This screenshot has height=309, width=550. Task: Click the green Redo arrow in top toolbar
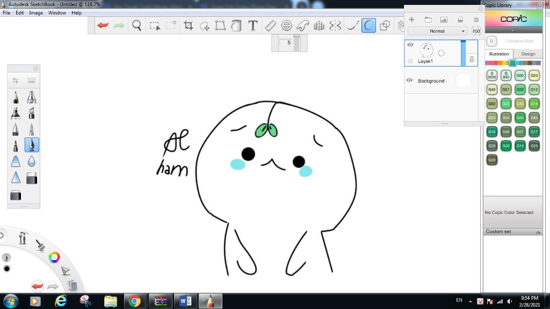[119, 25]
